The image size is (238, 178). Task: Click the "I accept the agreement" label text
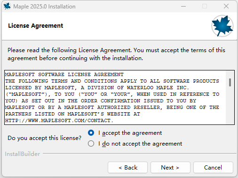[130, 133]
